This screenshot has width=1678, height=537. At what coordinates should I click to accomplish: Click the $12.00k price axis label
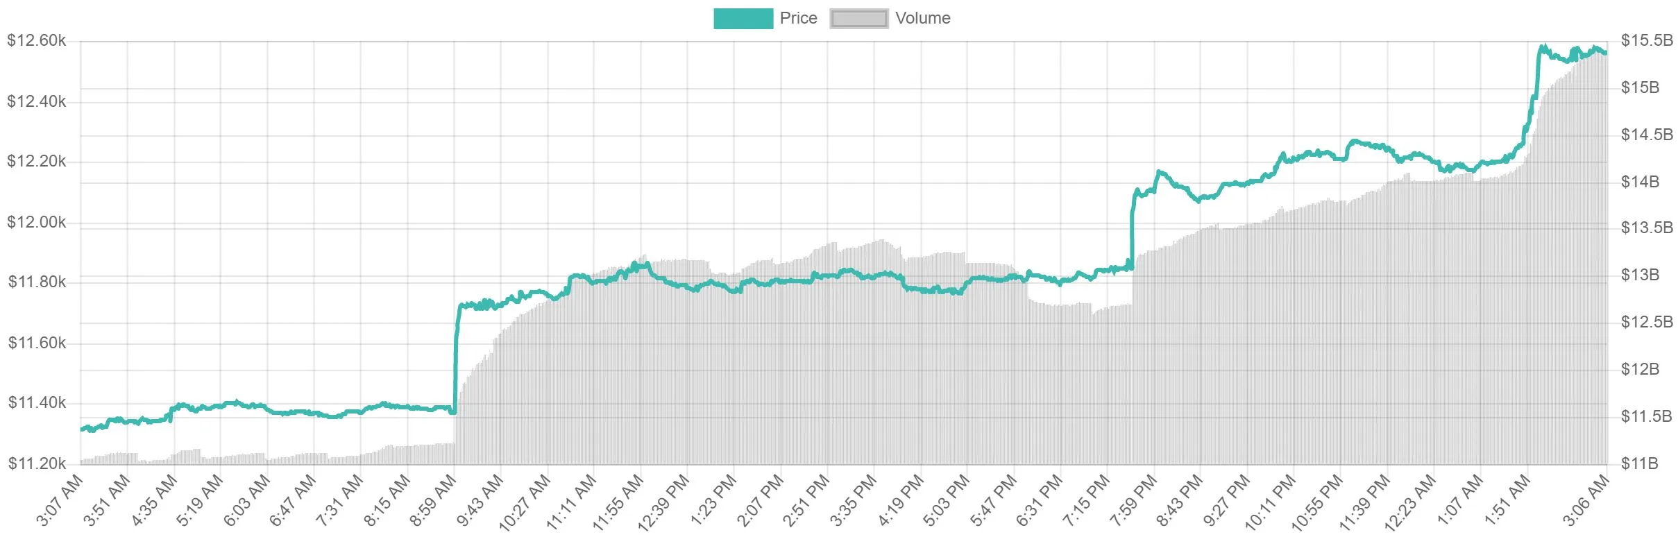pos(37,223)
